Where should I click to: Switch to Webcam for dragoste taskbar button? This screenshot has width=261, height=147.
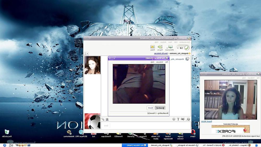(x=187, y=145)
